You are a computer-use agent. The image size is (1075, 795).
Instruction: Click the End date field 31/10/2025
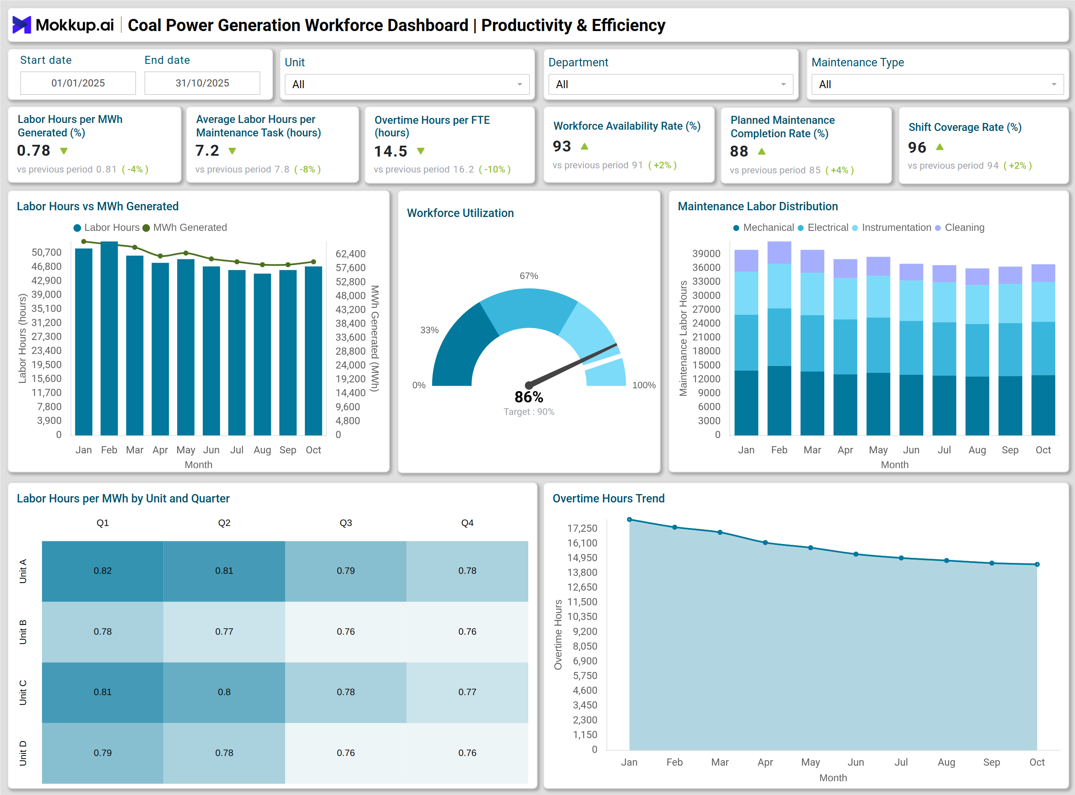tap(202, 83)
